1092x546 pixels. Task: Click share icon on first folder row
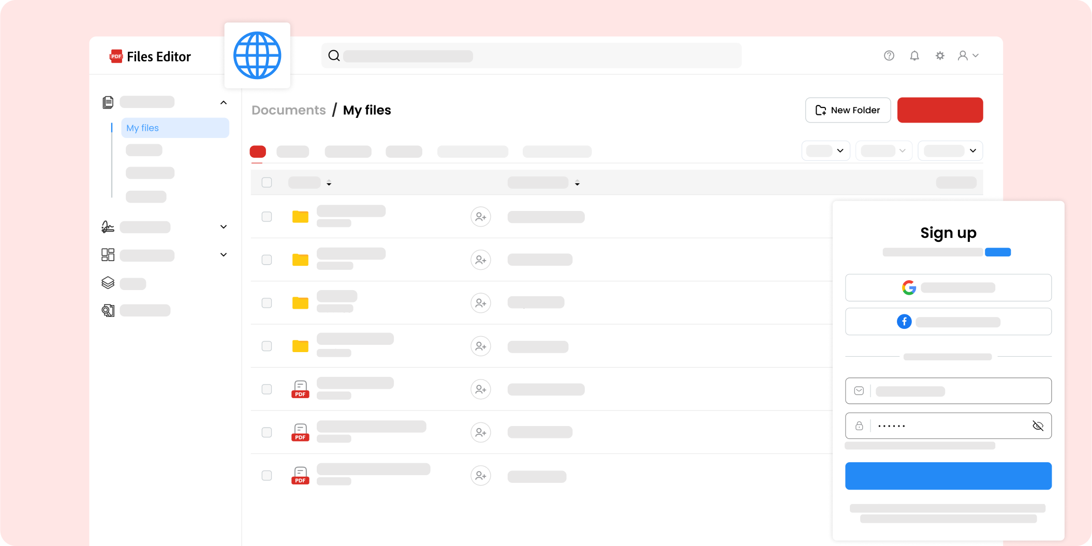click(481, 217)
